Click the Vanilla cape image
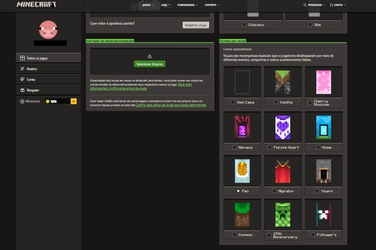The image size is (376, 250). (283, 82)
